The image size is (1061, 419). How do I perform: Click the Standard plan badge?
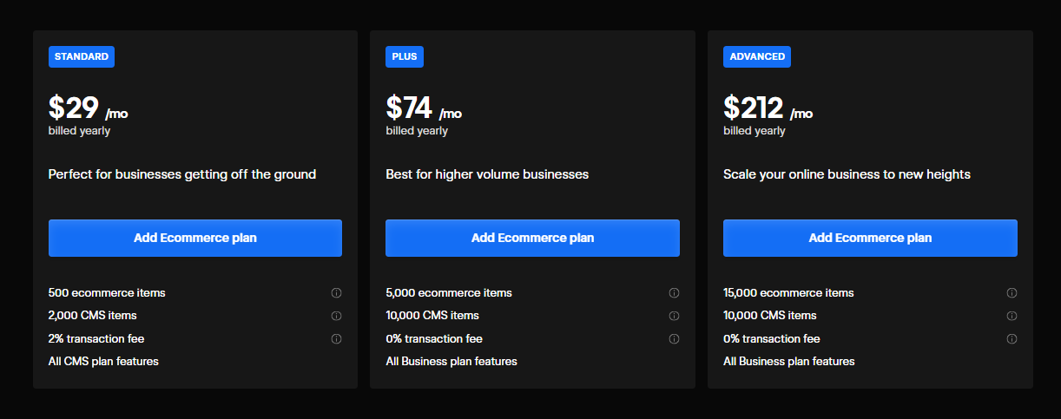click(x=82, y=56)
